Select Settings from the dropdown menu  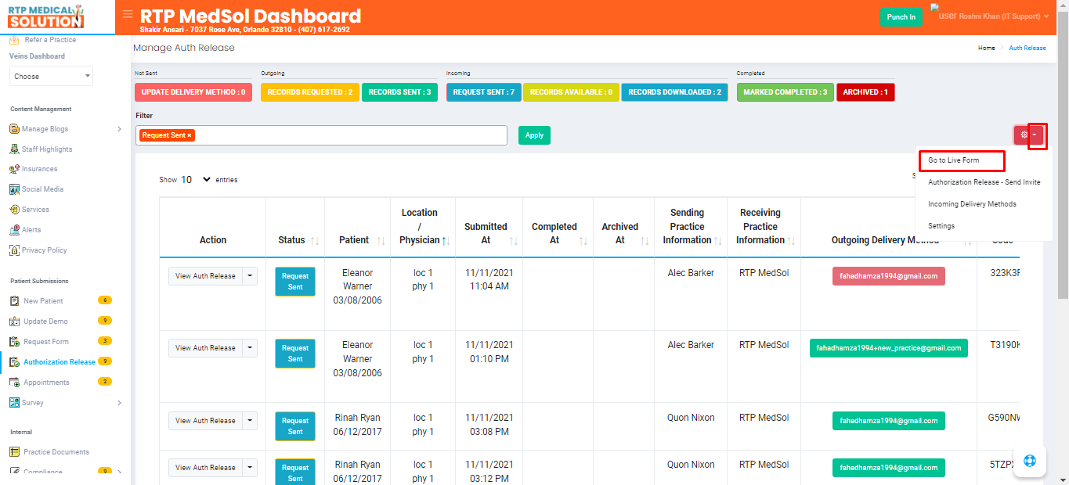tap(941, 226)
